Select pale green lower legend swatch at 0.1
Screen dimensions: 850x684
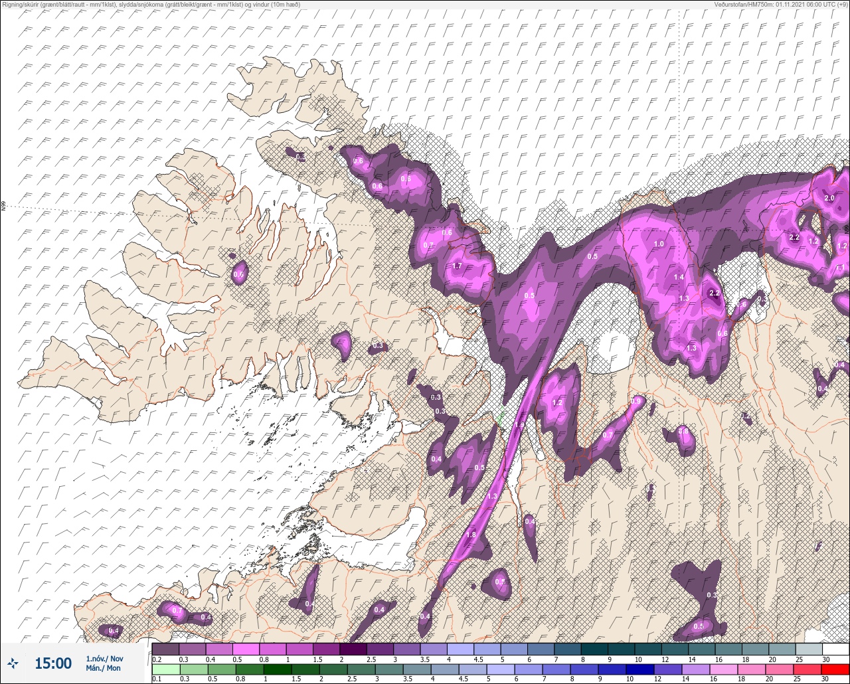[165, 669]
